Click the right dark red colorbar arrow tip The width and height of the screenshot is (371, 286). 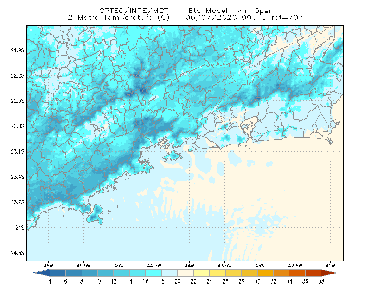(329, 273)
